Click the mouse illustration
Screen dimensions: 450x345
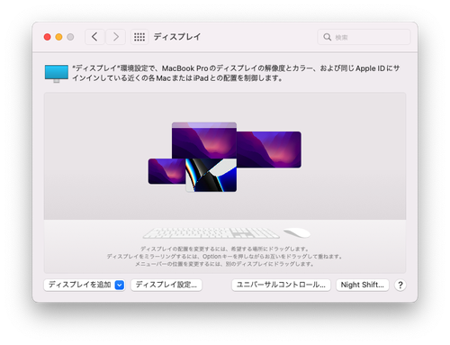(297, 233)
